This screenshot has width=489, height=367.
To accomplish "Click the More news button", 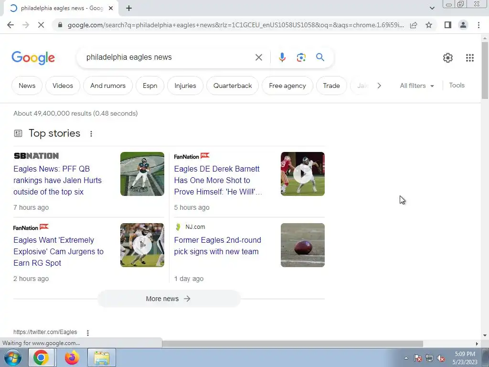I will coord(169,299).
